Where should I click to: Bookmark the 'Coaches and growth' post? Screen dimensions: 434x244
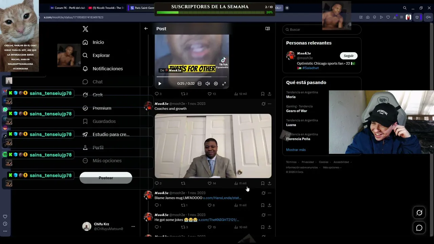point(263,183)
